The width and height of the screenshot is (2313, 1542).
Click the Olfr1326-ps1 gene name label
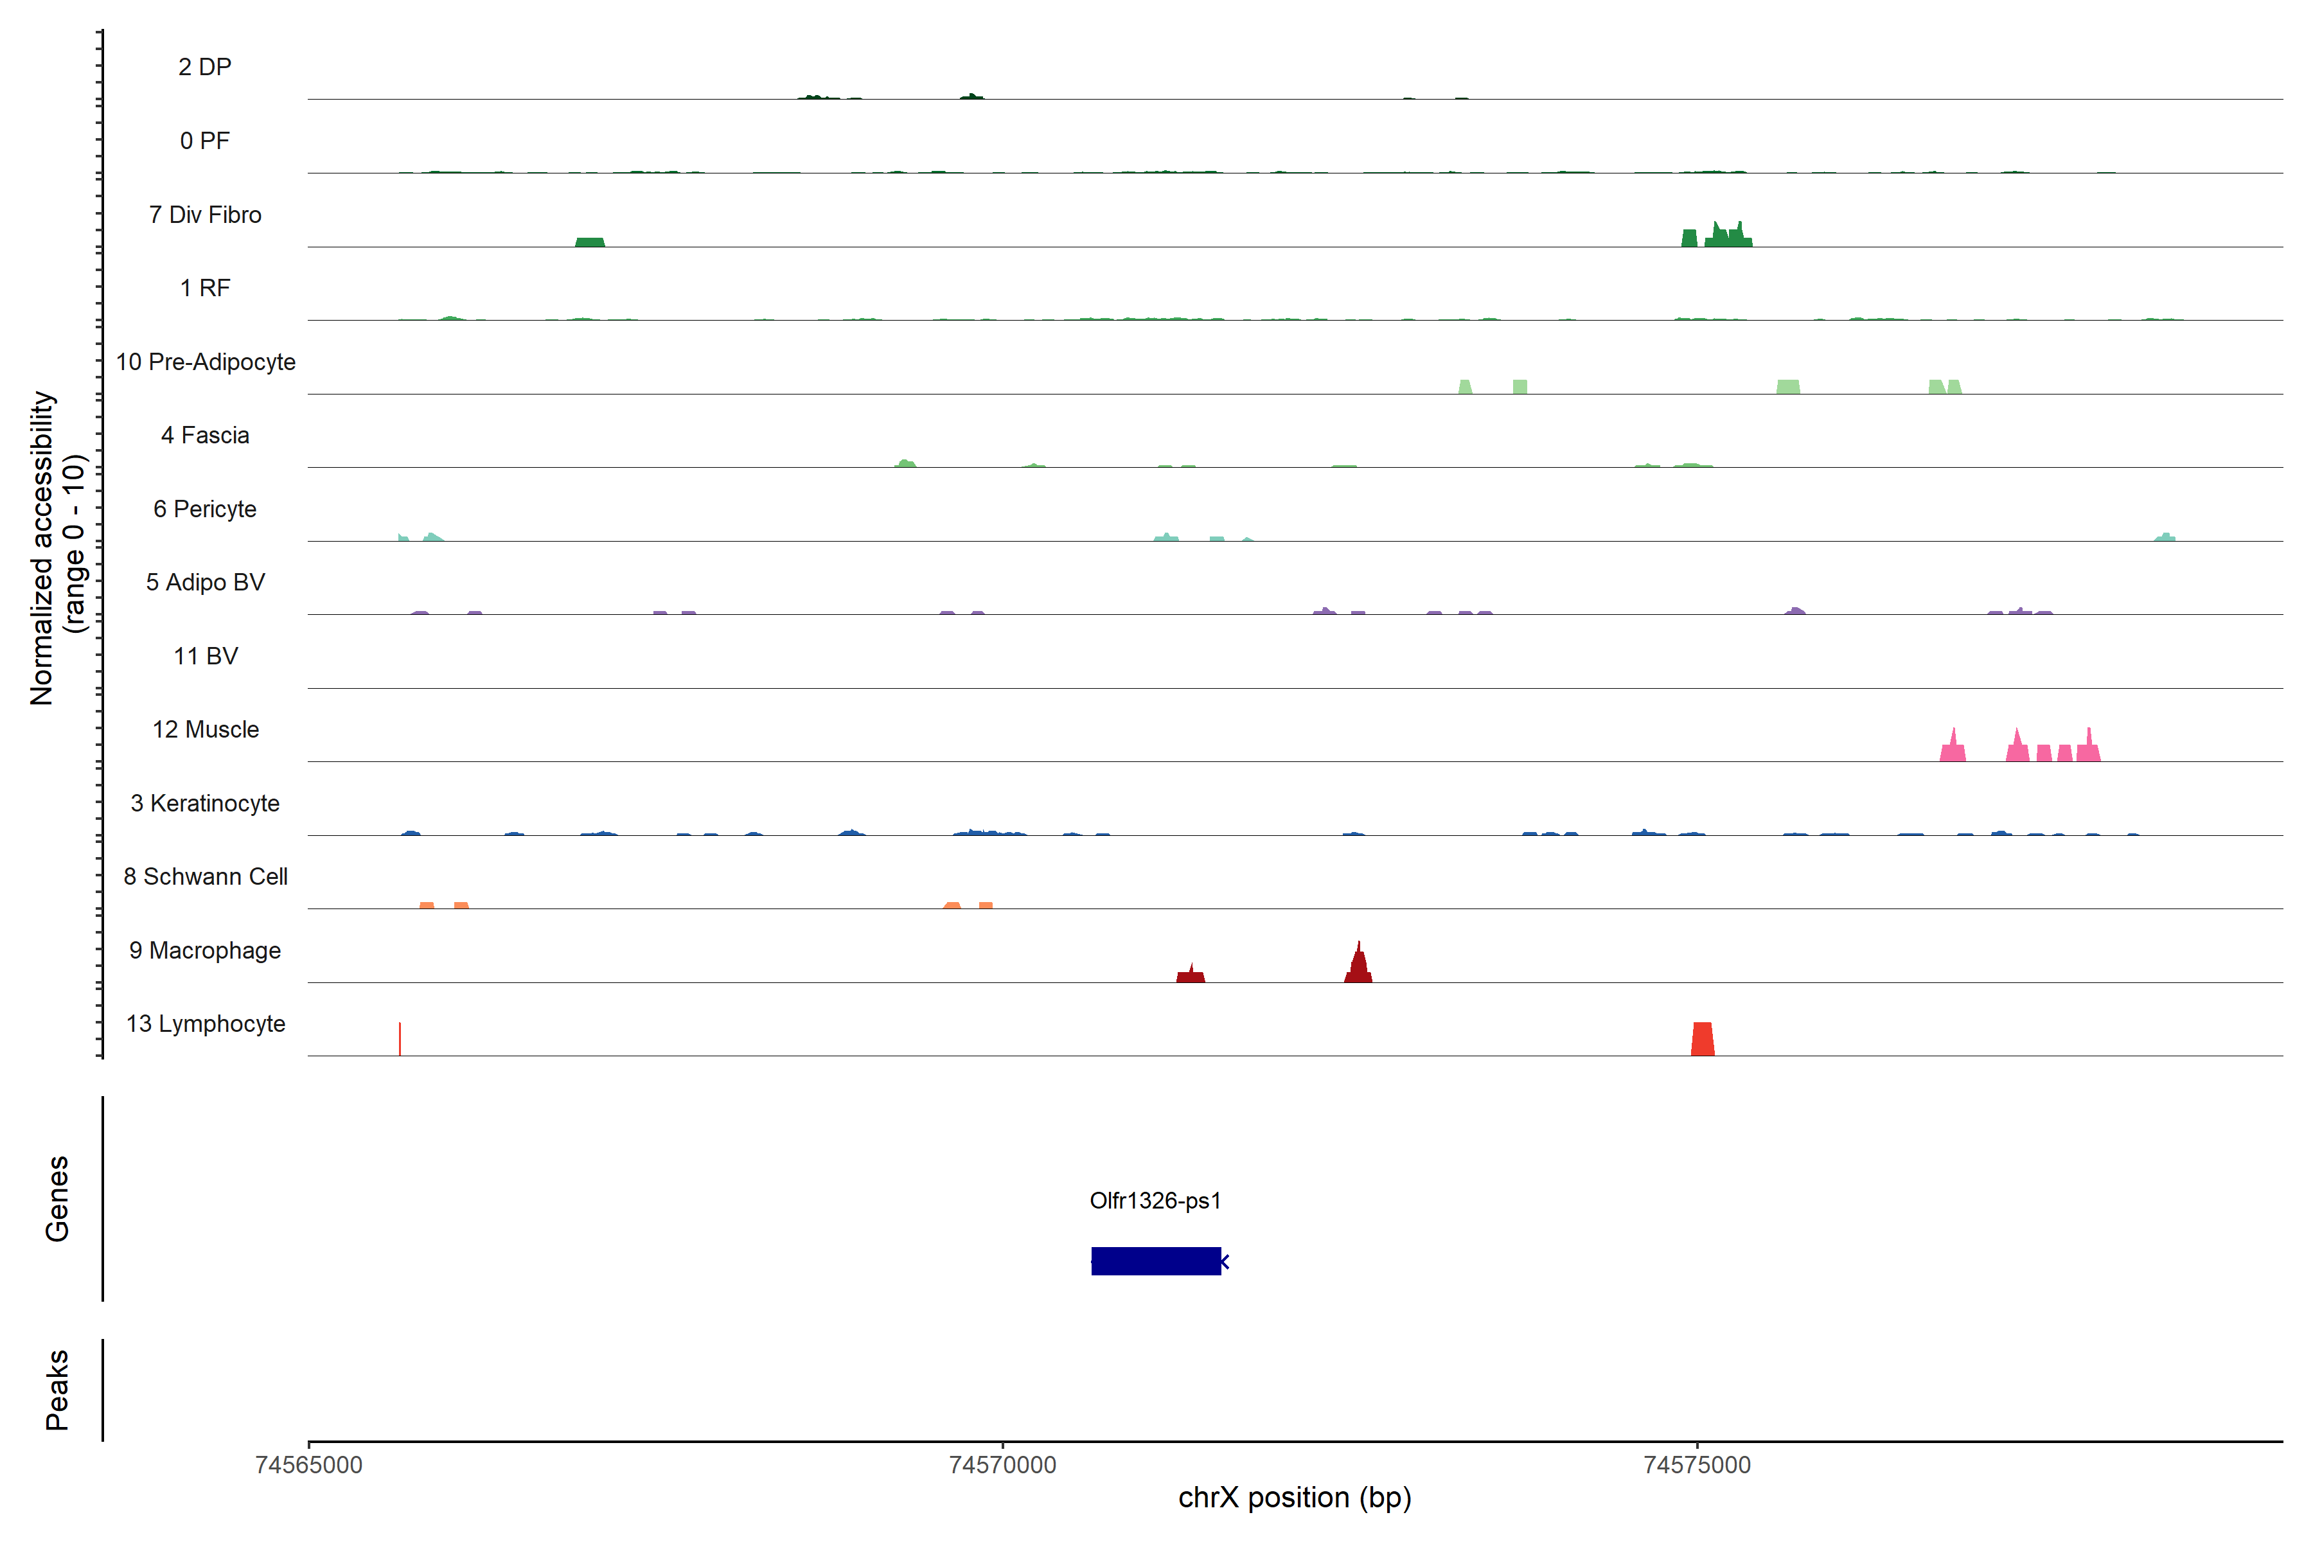(x=1155, y=1201)
